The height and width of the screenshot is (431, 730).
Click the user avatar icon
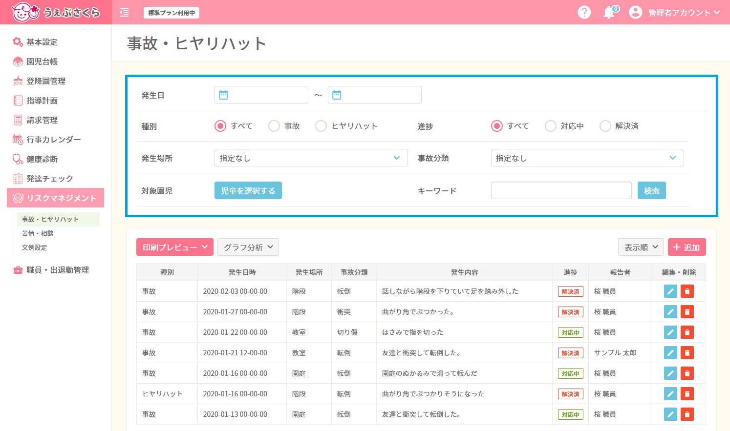[x=635, y=12]
